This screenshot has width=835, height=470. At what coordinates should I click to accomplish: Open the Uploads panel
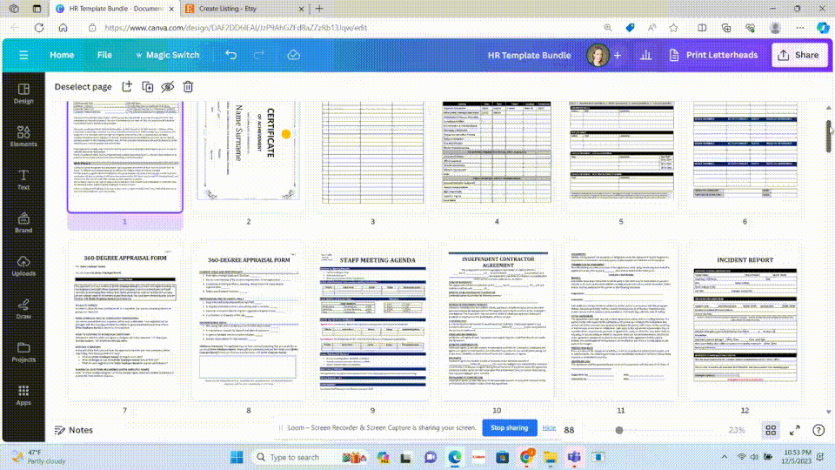point(23,265)
